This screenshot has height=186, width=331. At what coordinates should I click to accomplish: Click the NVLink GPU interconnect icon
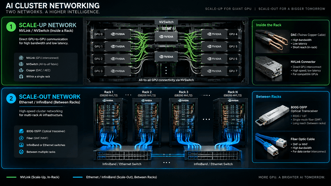click(x=21, y=58)
